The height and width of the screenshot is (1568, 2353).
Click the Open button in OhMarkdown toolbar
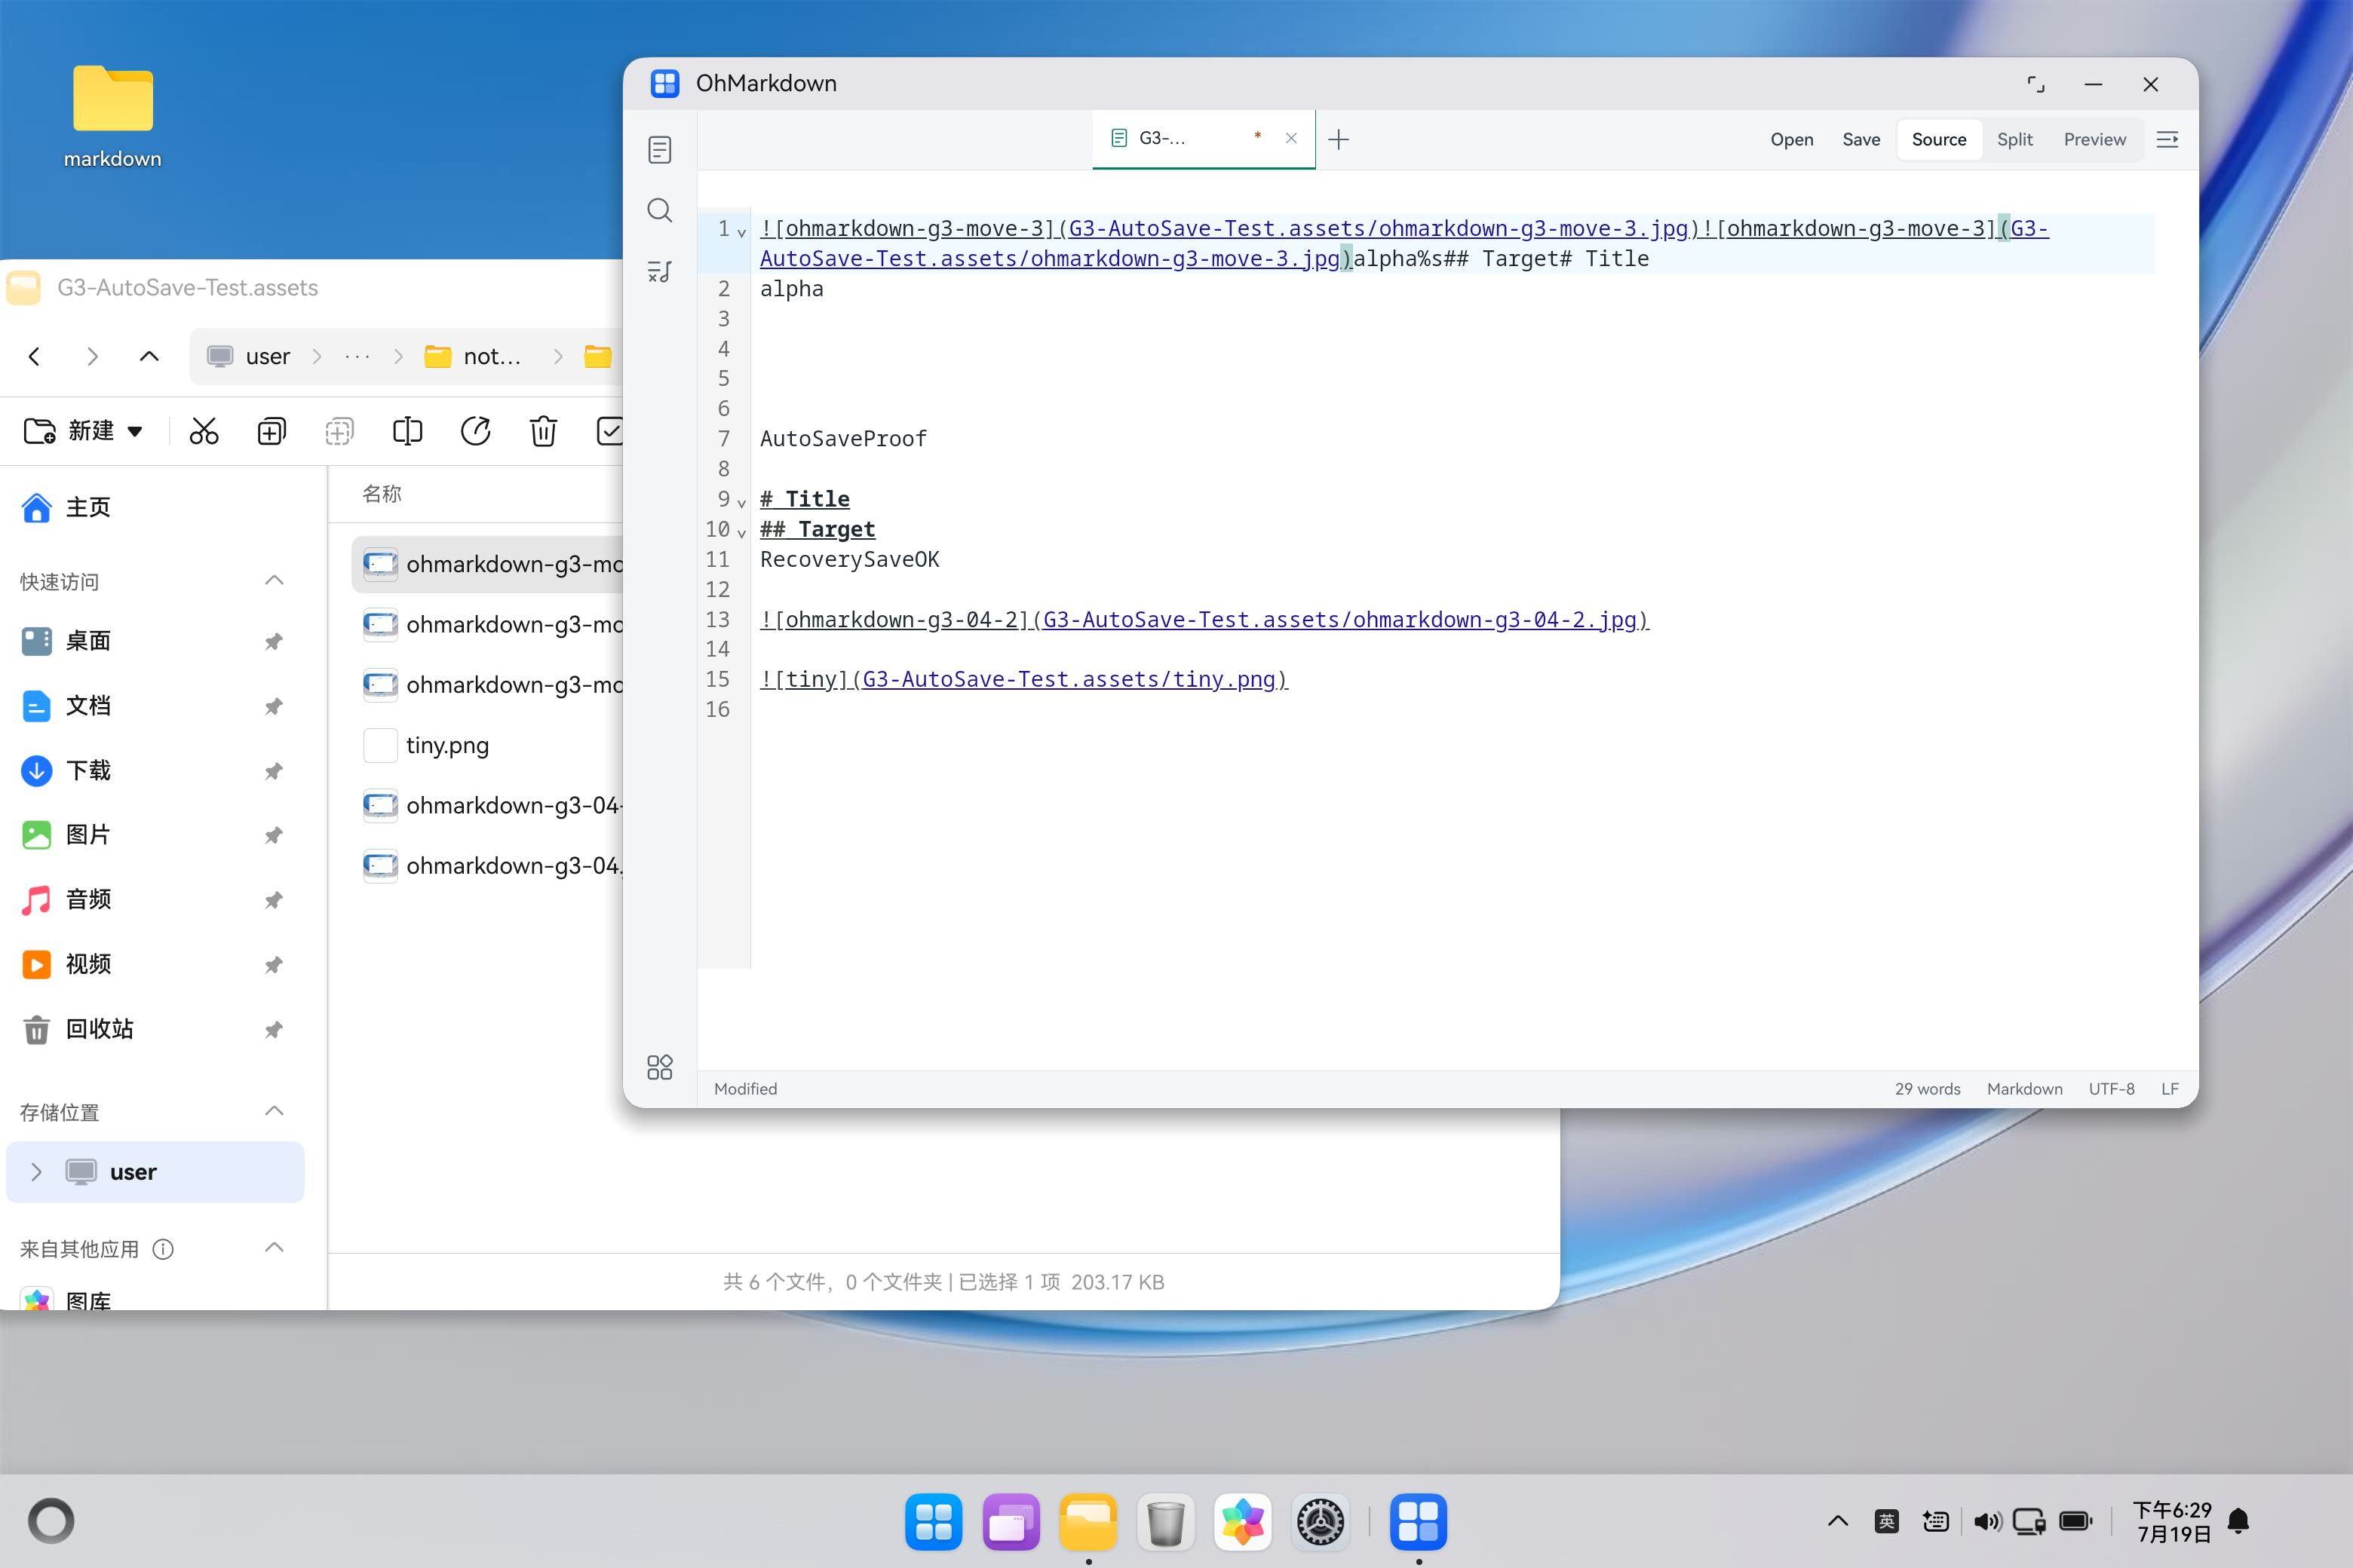coord(1792,140)
